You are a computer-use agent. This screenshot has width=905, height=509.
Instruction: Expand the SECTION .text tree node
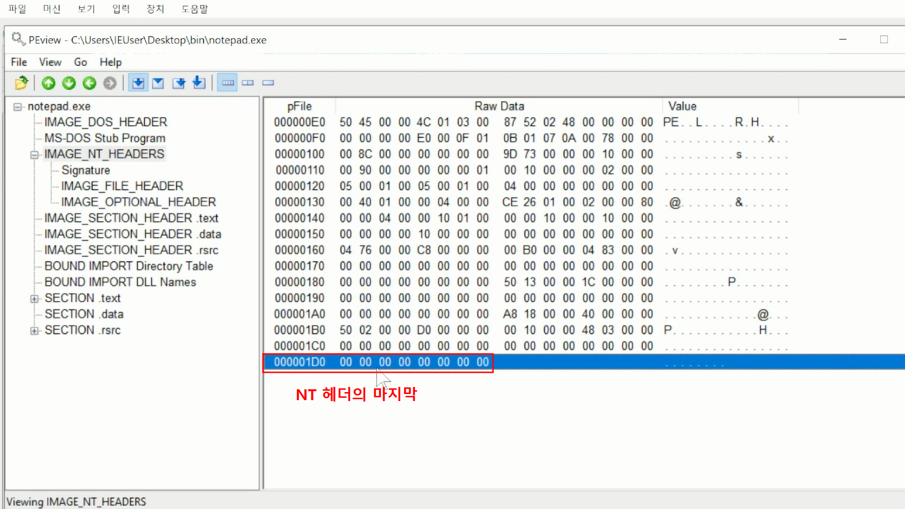34,299
